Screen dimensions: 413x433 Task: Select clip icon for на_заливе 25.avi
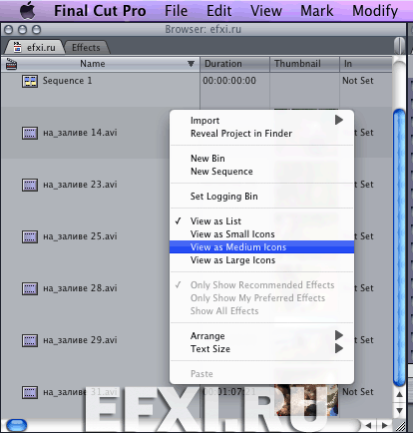(30, 236)
